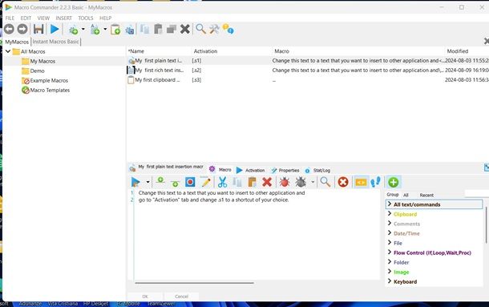
Task: Copy in editor toolbar
Action: point(237,182)
